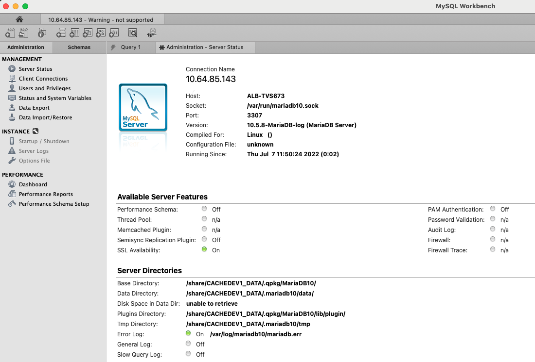Click Status and System Variables icon
This screenshot has width=535, height=362.
tap(12, 98)
